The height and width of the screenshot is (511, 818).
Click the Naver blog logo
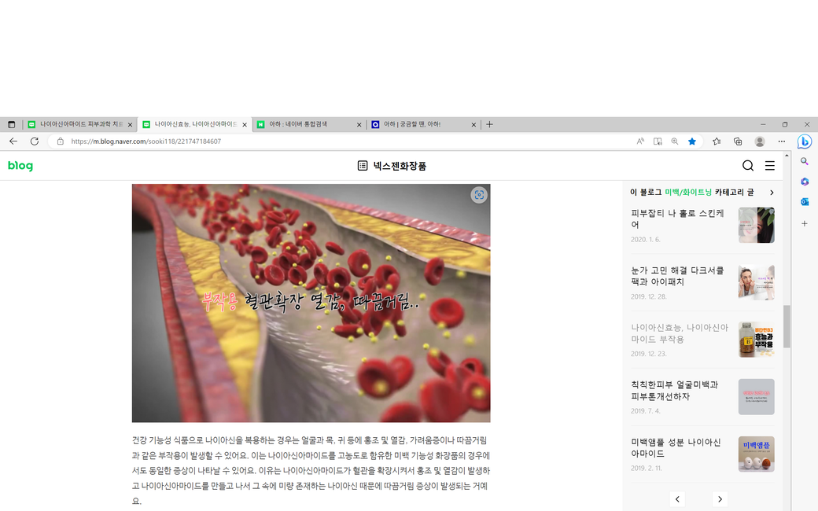coord(20,166)
